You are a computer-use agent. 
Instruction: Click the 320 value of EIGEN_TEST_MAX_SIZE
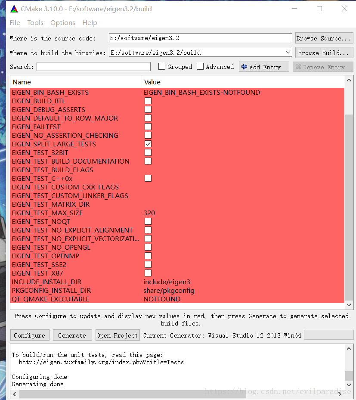pos(149,213)
